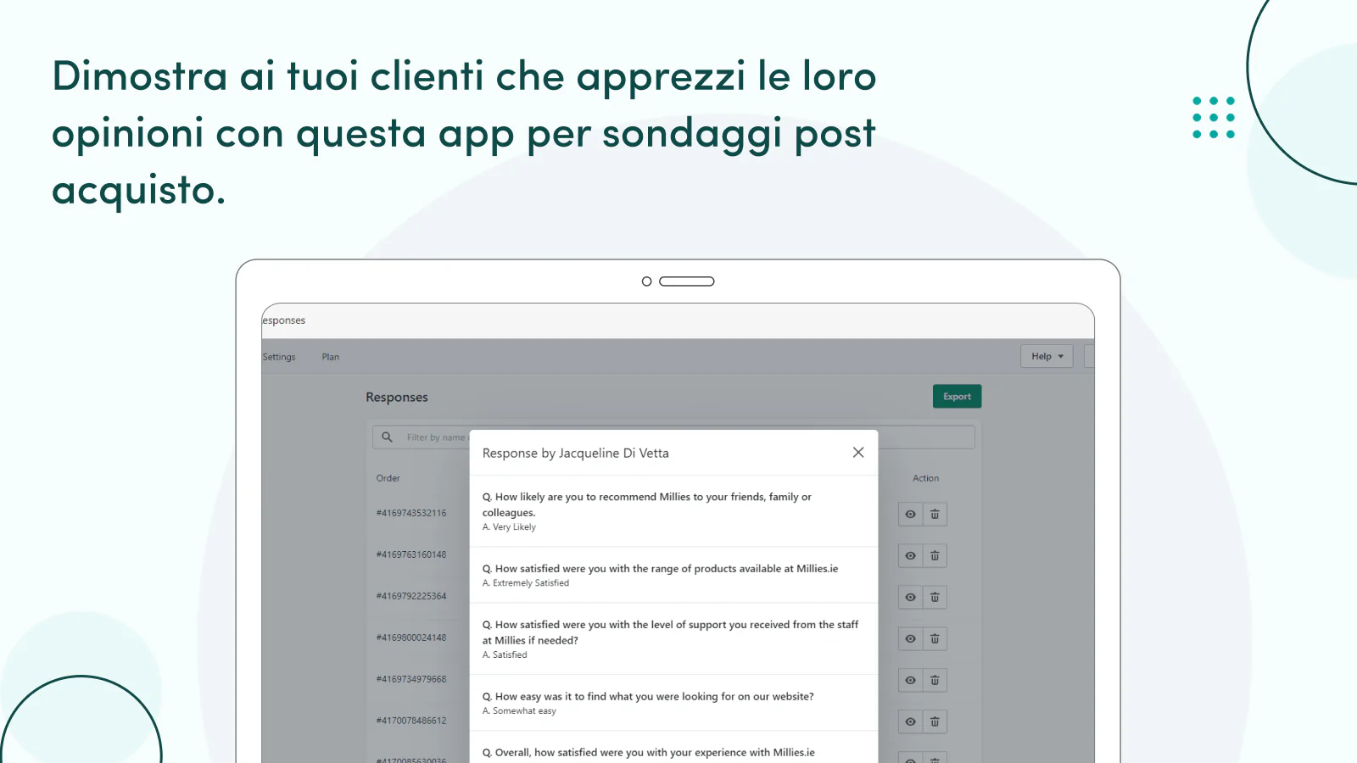1357x763 pixels.
Task: Click the Export button
Action: coord(957,397)
